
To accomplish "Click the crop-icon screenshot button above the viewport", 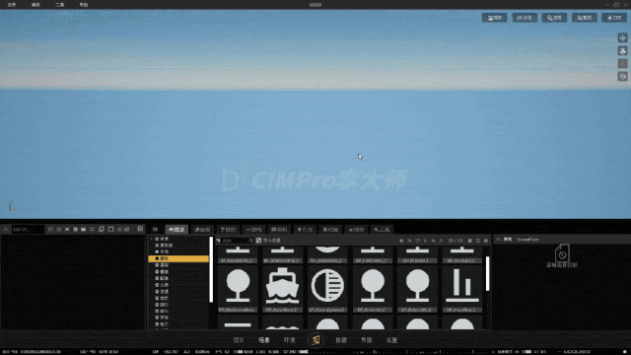I will pyautogui.click(x=585, y=18).
